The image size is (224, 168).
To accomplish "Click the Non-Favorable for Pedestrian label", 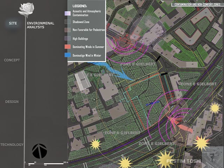I will (89, 30).
